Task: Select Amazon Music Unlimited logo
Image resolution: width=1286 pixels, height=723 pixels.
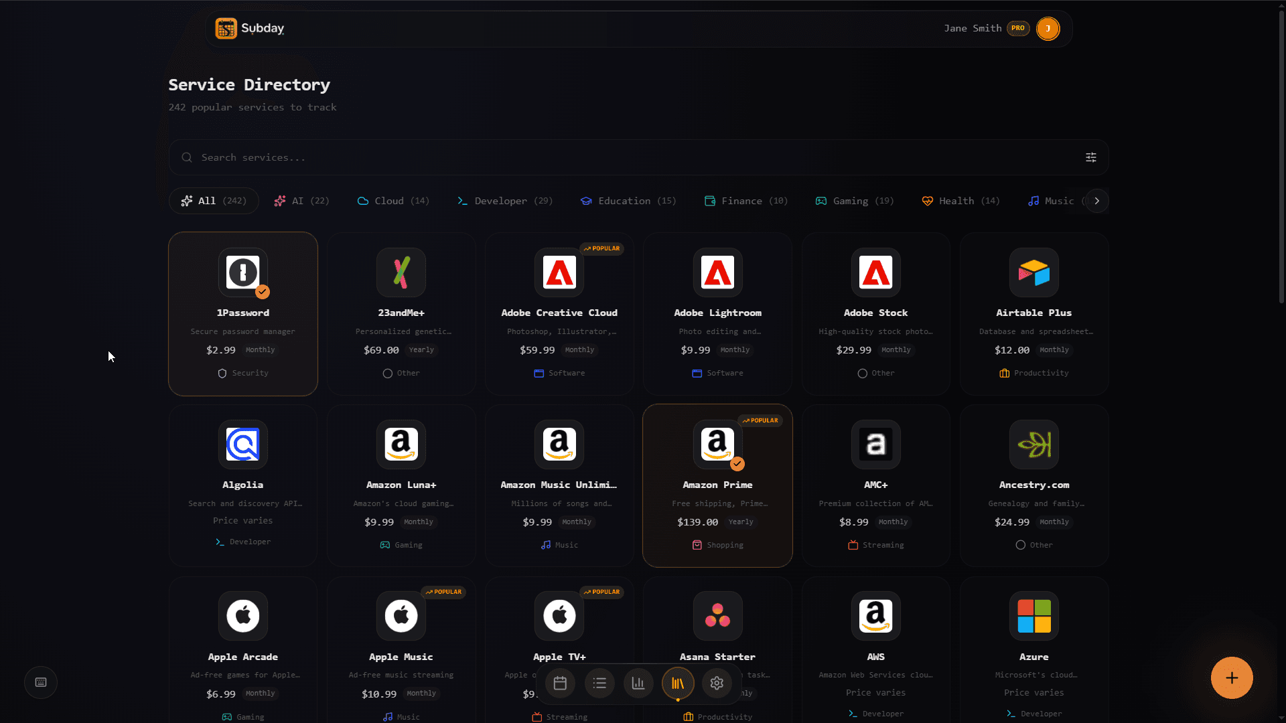Action: [x=559, y=445]
